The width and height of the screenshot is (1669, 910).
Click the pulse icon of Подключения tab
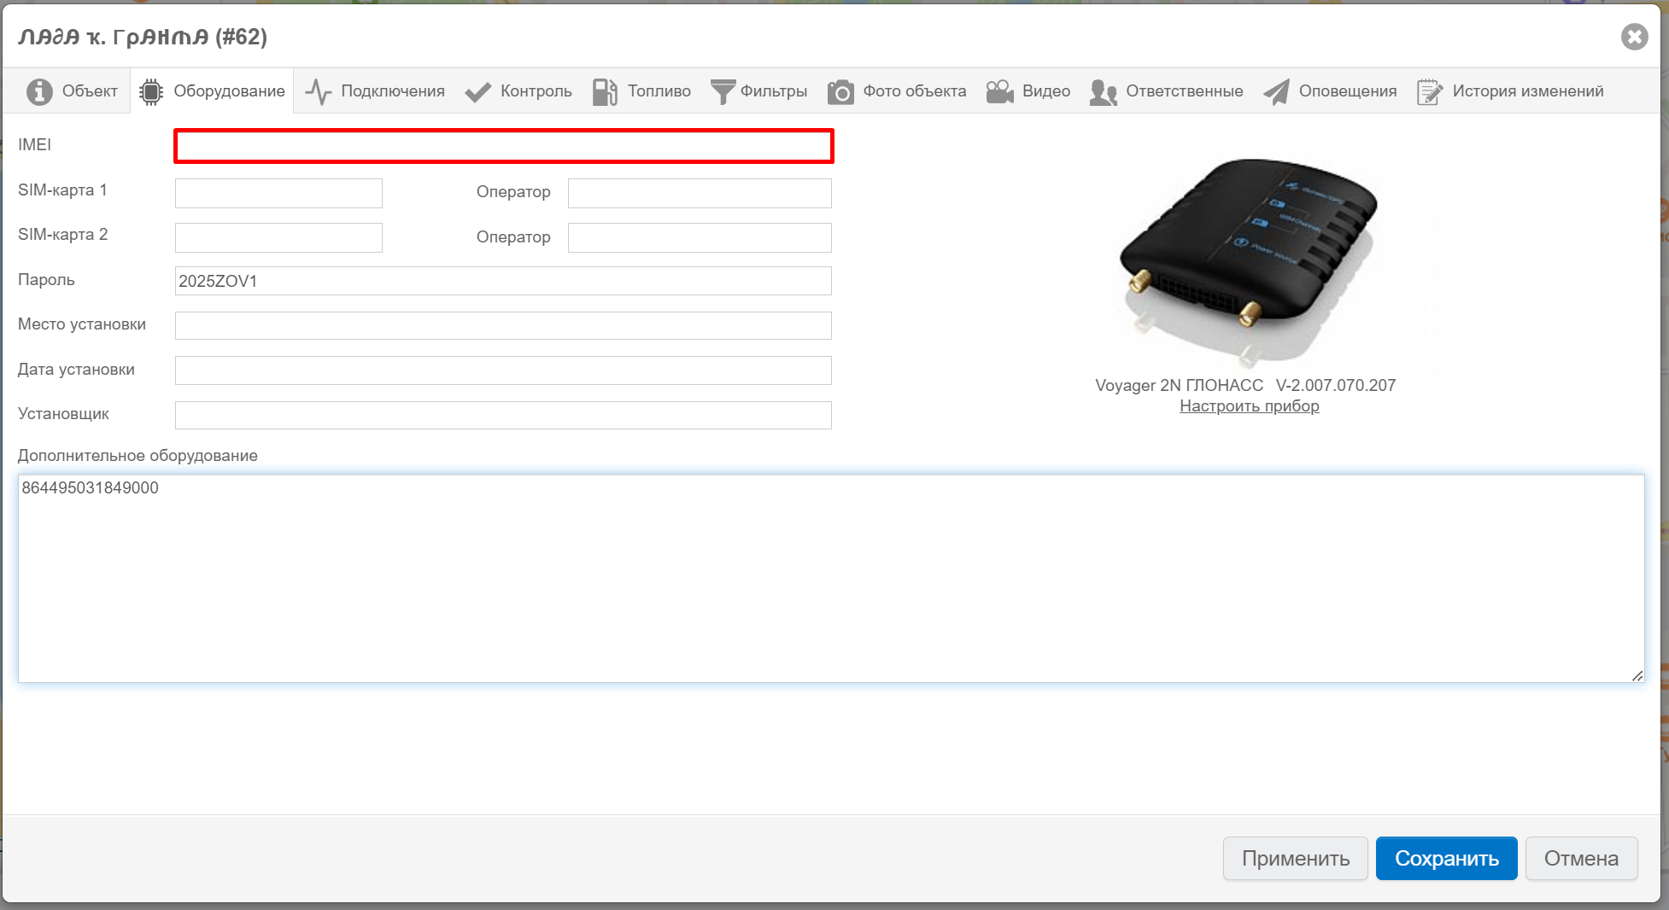[x=319, y=91]
